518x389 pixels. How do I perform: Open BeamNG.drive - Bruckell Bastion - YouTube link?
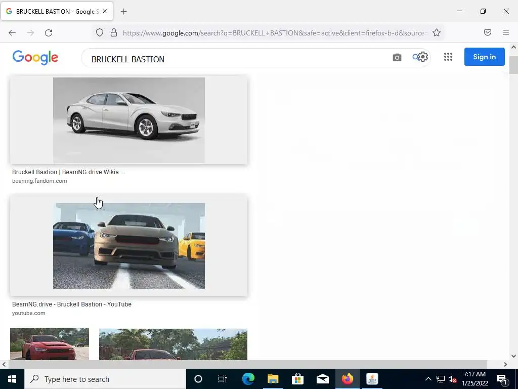pyautogui.click(x=72, y=304)
